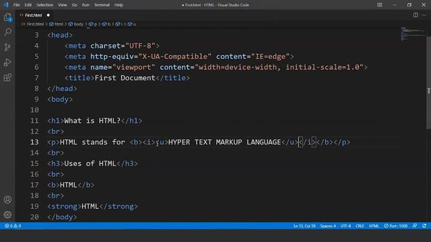Open the Edit menu

(x=28, y=5)
